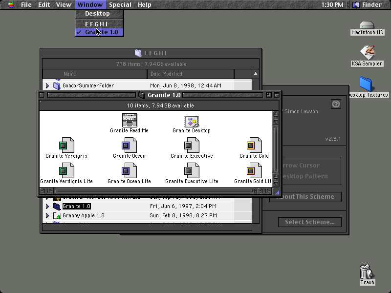Click the folder proxy icon in Granite 1.0 title bar
Screen dimensions: 391x293
point(141,95)
